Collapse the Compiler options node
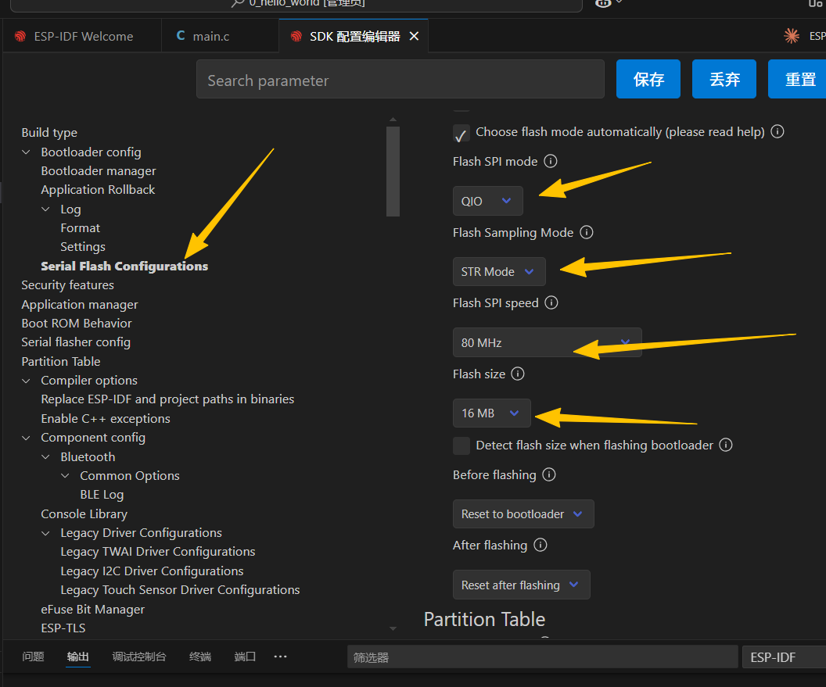The height and width of the screenshot is (687, 826). click(26, 380)
